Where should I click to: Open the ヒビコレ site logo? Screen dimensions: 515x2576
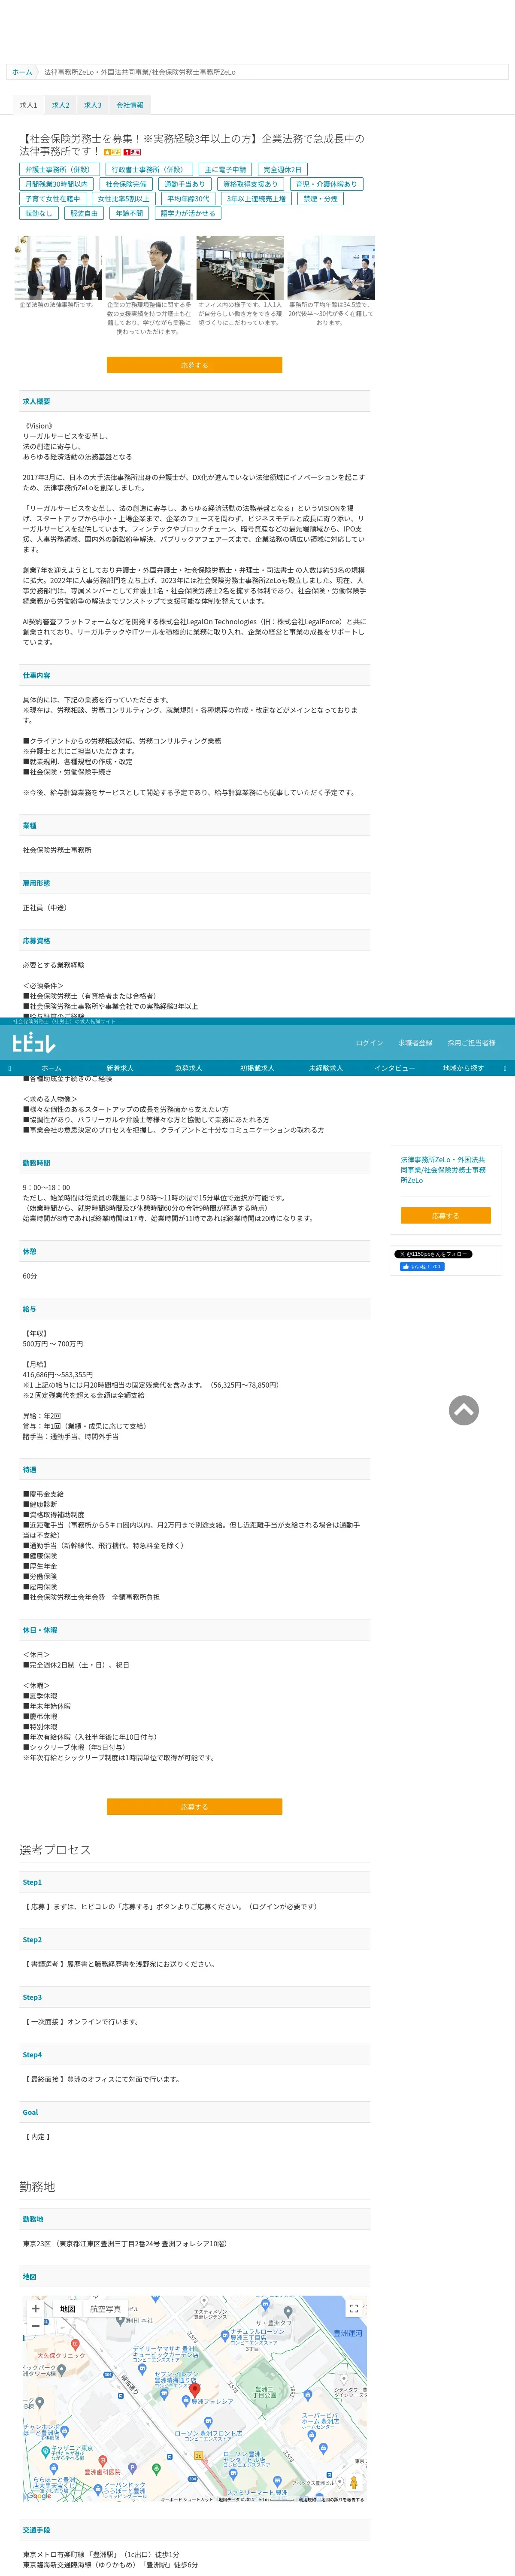tap(33, 1043)
